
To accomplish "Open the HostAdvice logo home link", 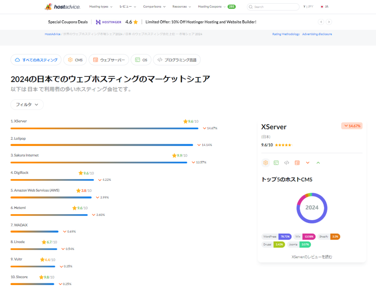I will (62, 7).
